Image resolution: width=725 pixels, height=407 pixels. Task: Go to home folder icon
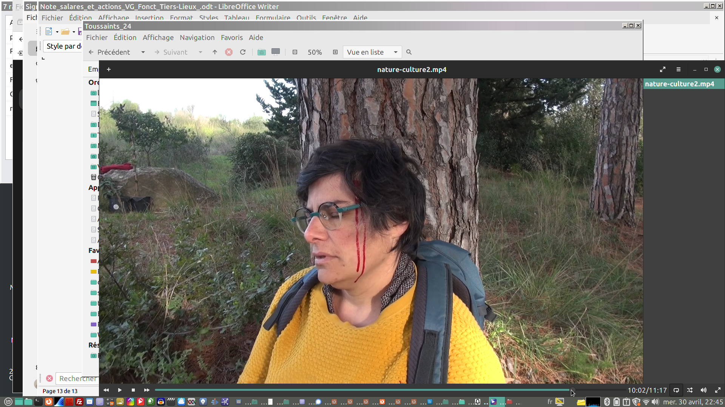pyautogui.click(x=261, y=52)
